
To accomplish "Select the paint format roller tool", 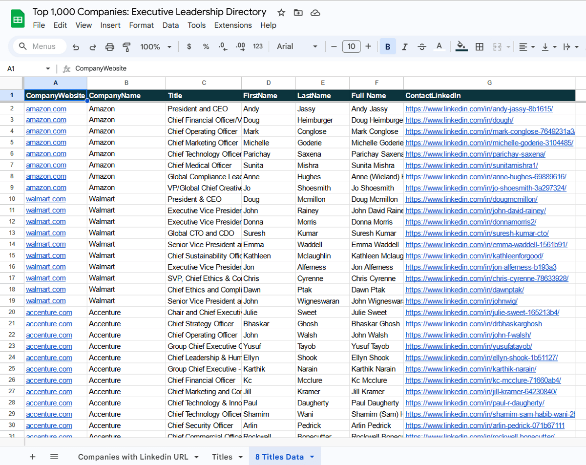I will (126, 47).
